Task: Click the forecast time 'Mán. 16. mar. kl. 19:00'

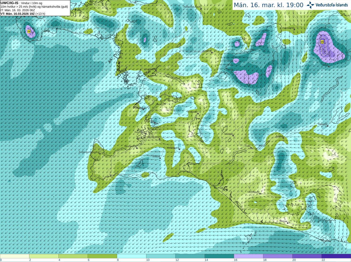Action: coord(268,5)
